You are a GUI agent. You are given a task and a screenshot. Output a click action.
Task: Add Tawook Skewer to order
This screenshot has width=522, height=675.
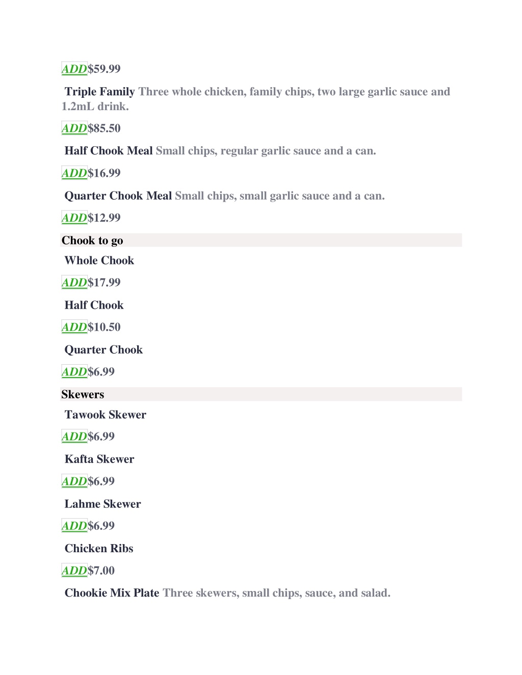74,437
